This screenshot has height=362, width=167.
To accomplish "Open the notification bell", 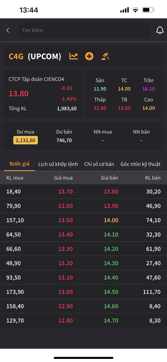I will coord(160,30).
